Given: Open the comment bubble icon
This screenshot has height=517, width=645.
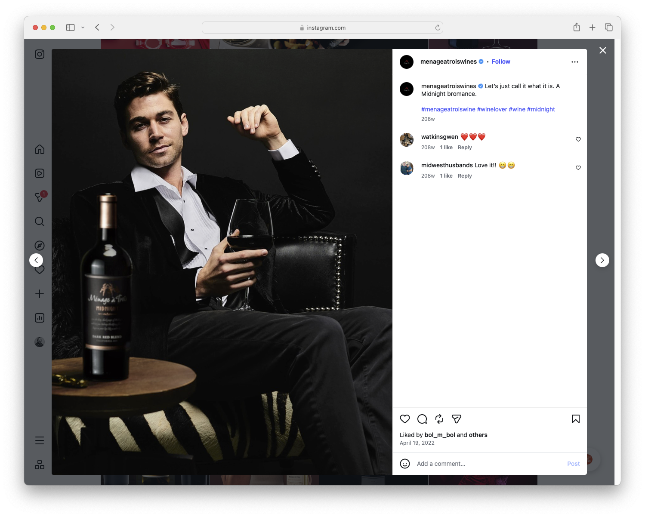Looking at the screenshot, I should tap(422, 419).
